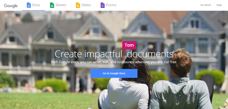Click the down chevron arrow below
The image size is (228, 109).
pos(114,103)
